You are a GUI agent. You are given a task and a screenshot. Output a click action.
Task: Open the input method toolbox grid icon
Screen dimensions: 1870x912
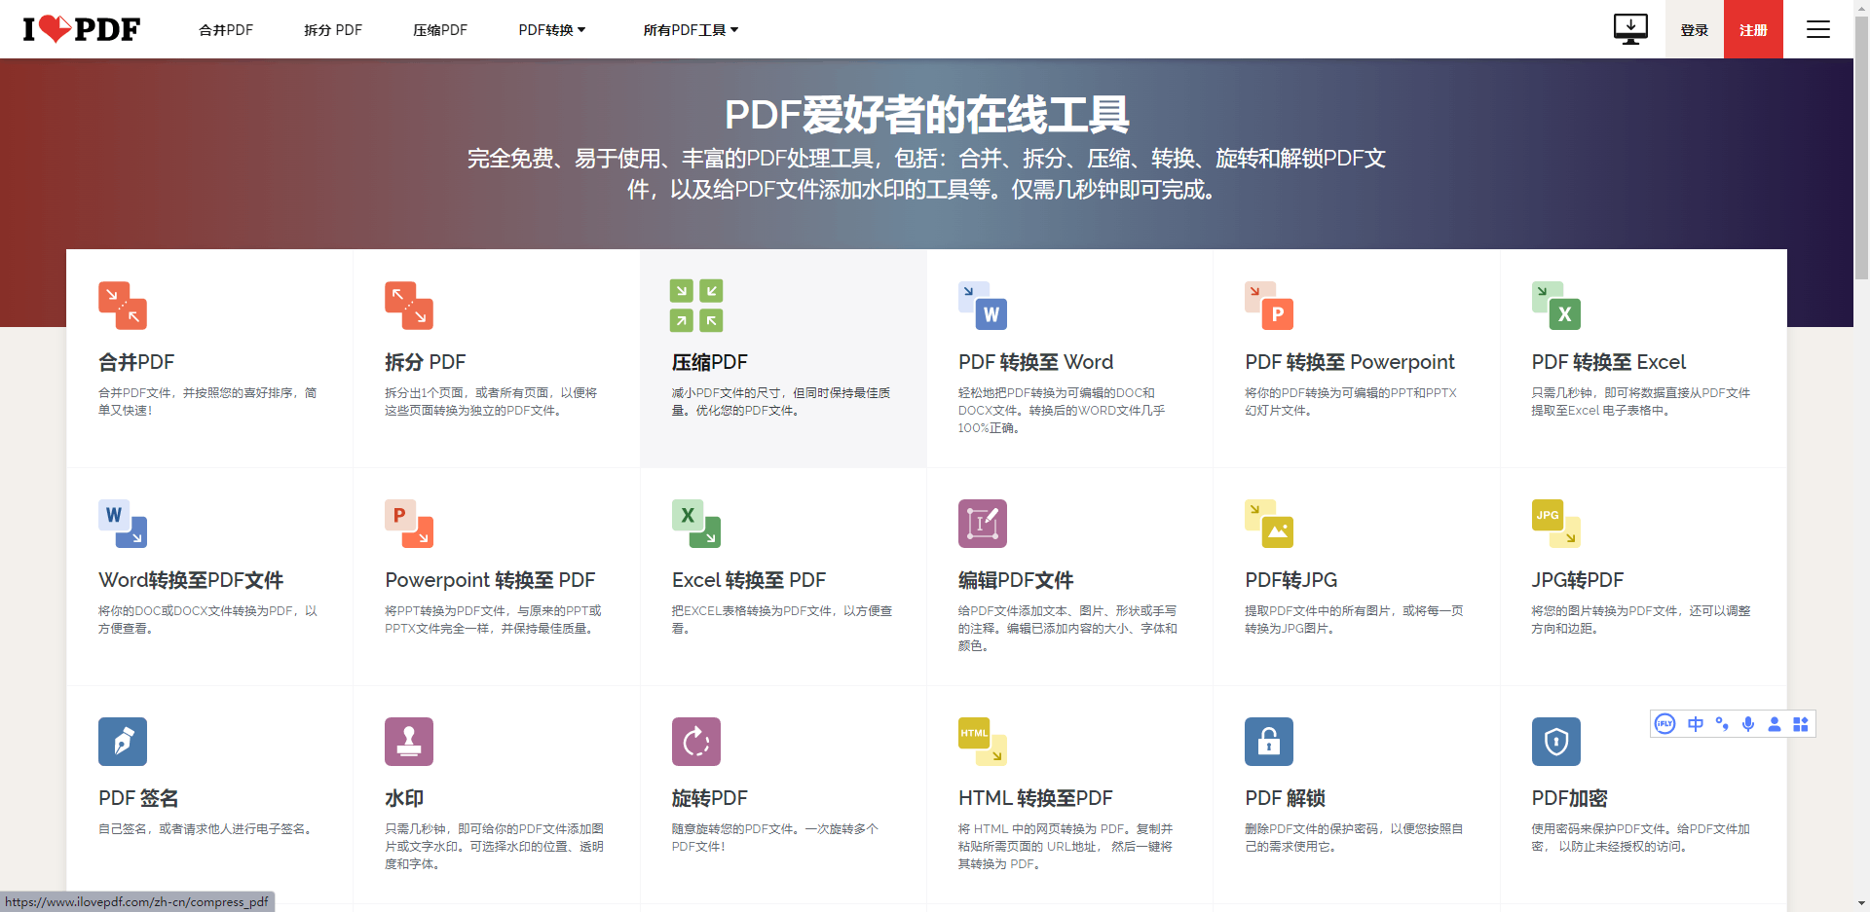pyautogui.click(x=1801, y=724)
